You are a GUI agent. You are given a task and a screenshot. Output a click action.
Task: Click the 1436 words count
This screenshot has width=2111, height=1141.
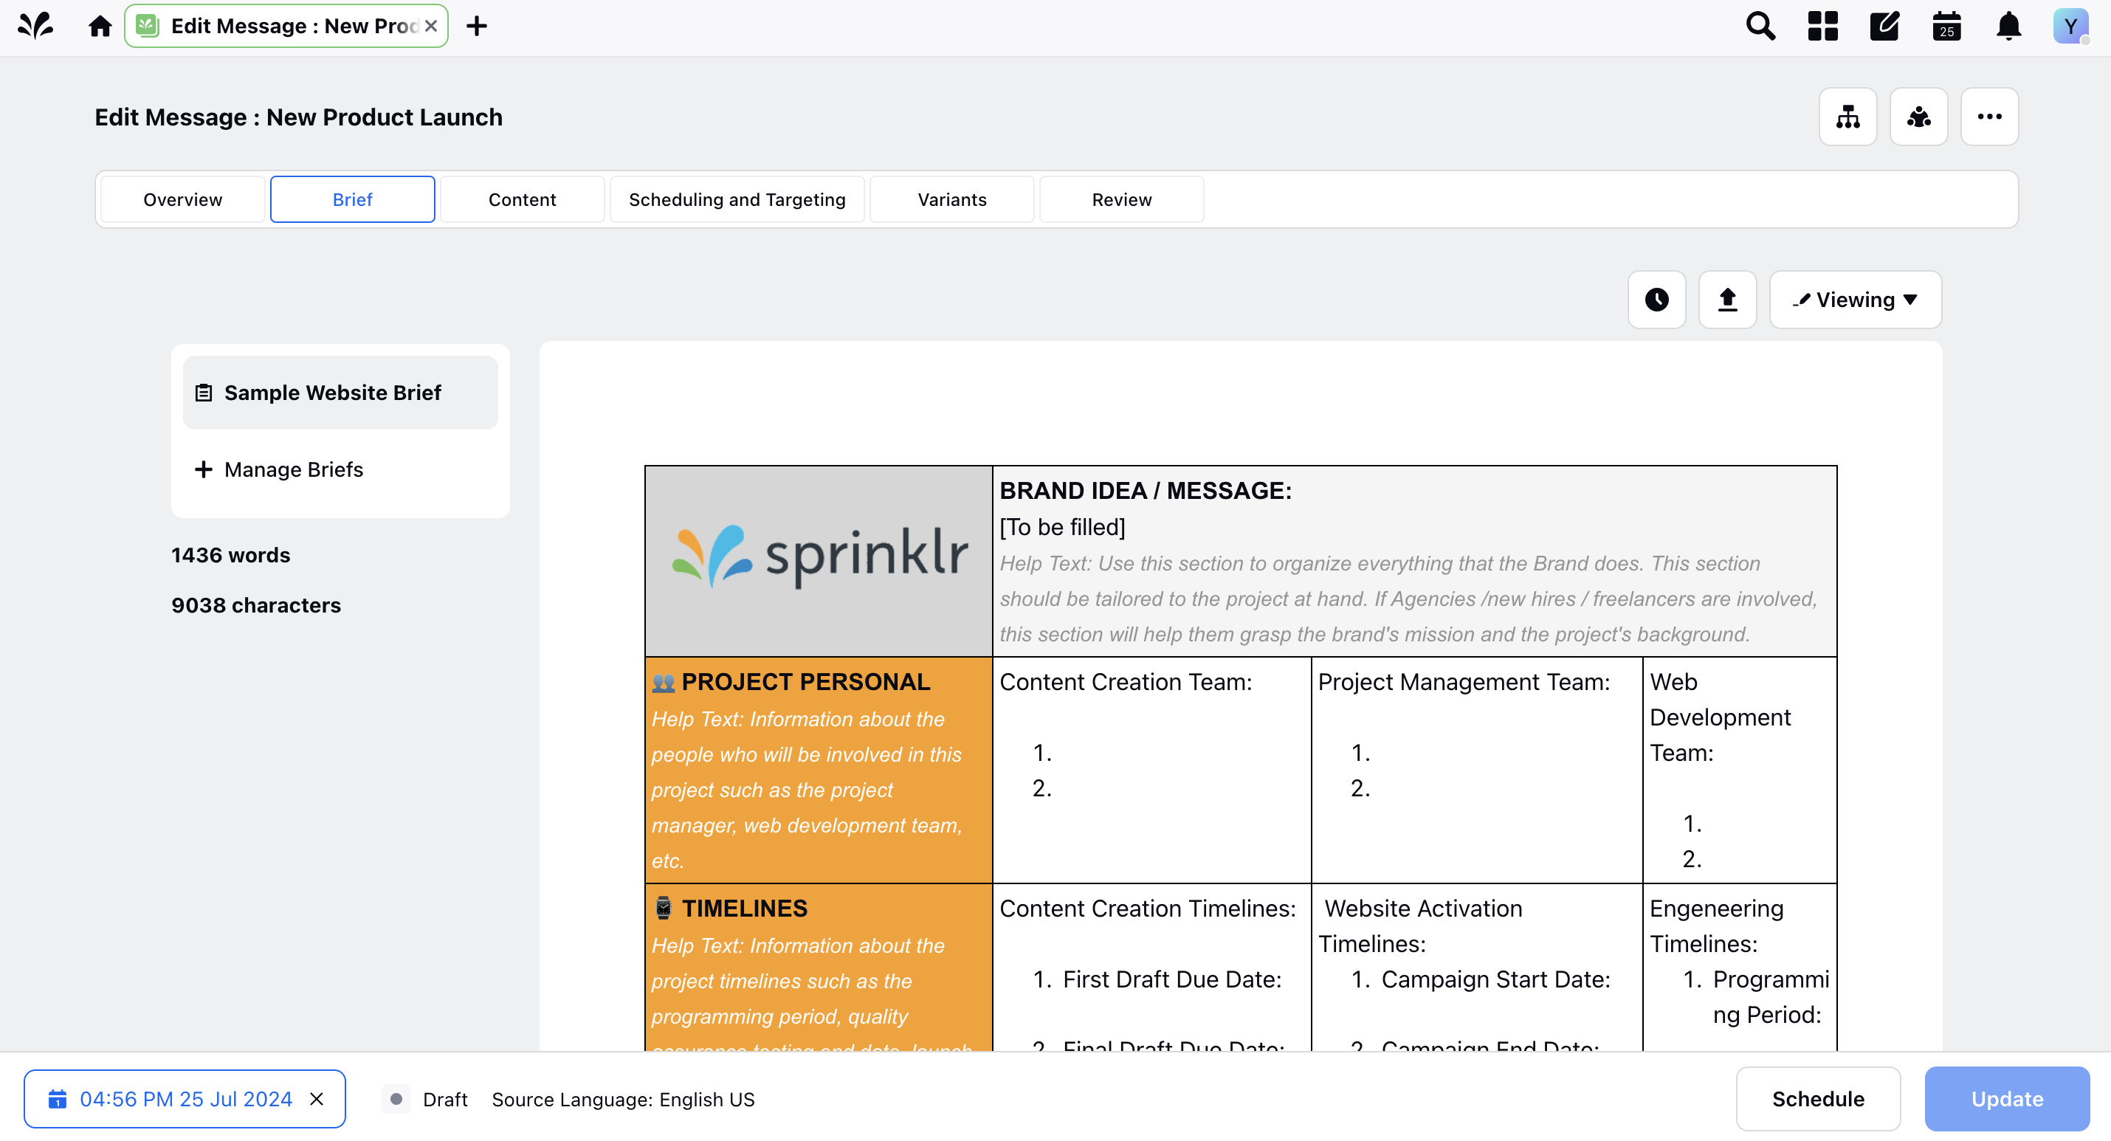[230, 555]
